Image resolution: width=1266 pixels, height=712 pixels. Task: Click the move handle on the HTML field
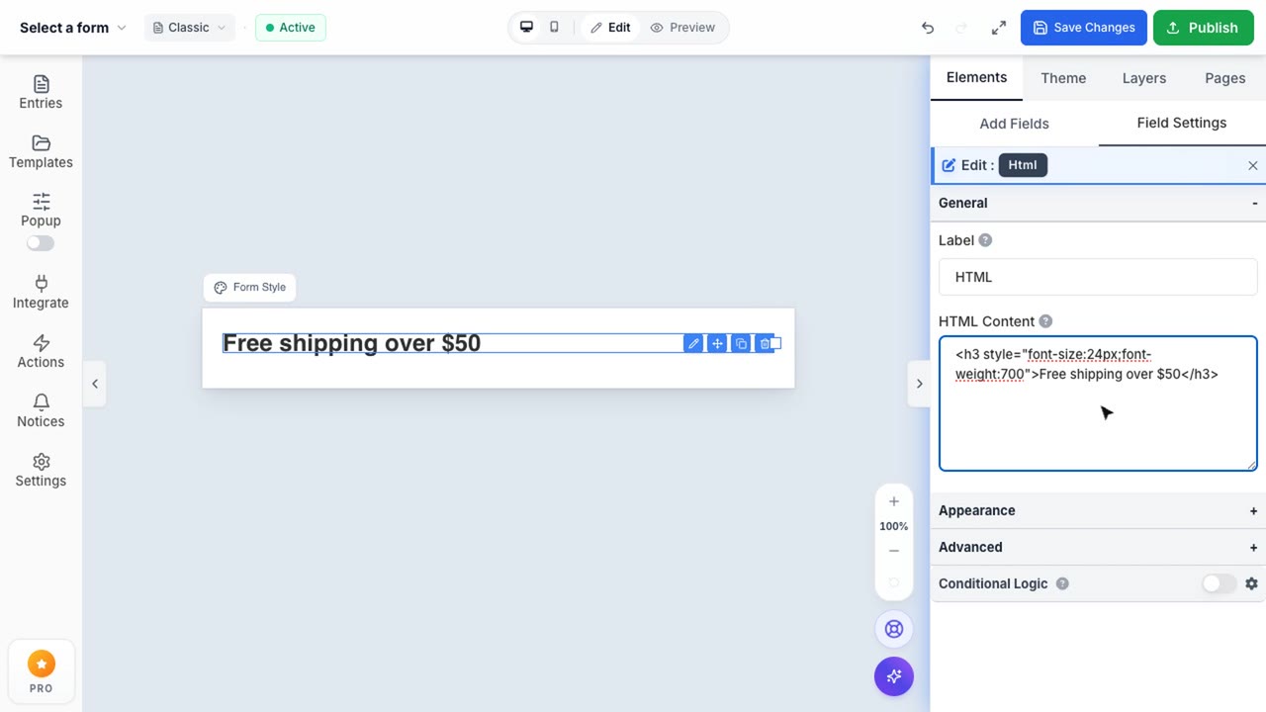point(717,343)
